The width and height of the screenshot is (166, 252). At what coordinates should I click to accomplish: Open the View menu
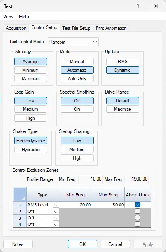point(8,17)
